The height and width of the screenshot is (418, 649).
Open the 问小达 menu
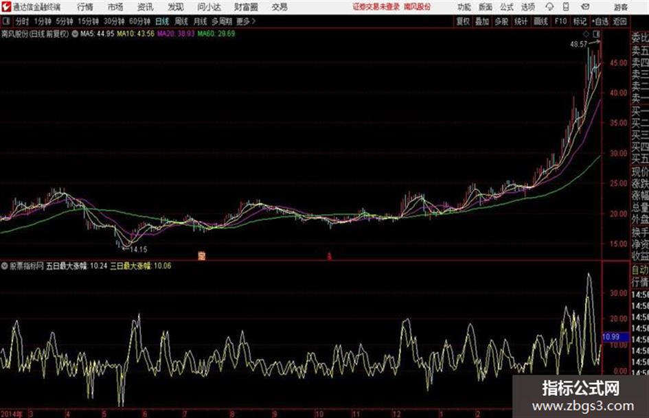pyautogui.click(x=209, y=7)
